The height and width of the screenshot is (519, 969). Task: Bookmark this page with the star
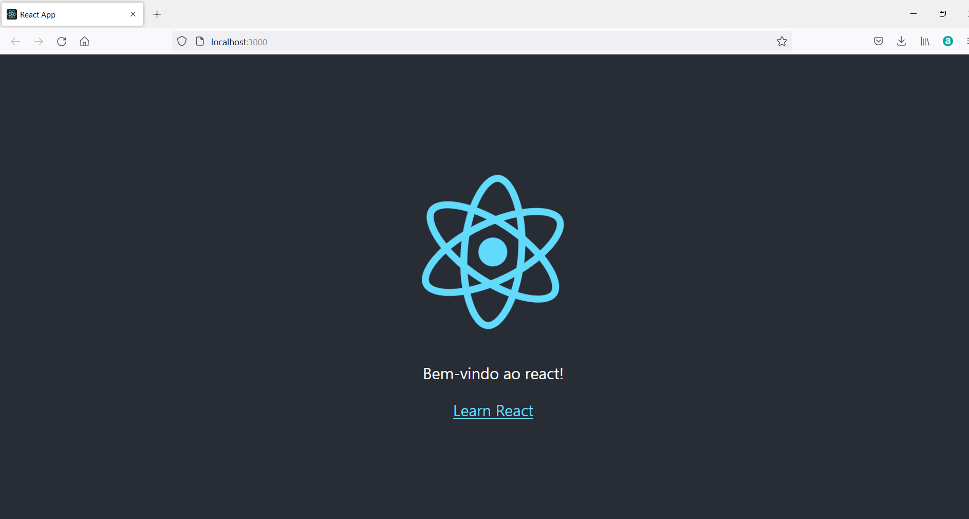click(x=782, y=42)
